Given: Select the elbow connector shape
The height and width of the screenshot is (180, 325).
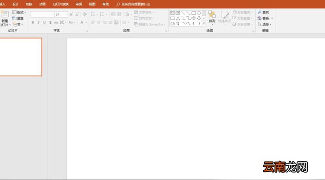Looking at the screenshot, I should point(183,18).
